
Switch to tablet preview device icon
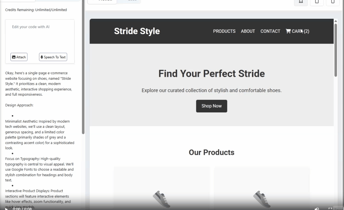(317, 2)
